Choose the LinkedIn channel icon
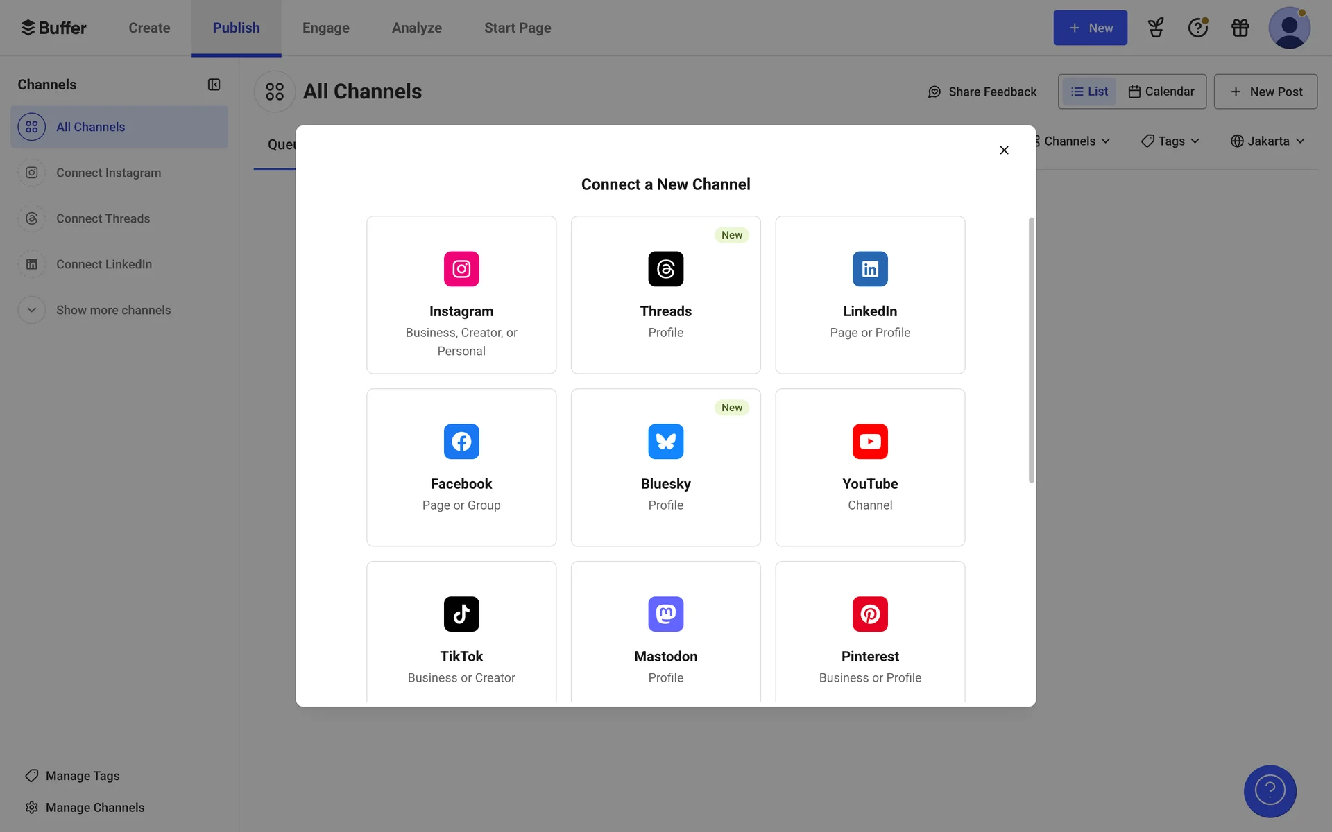This screenshot has width=1332, height=832. 870,268
